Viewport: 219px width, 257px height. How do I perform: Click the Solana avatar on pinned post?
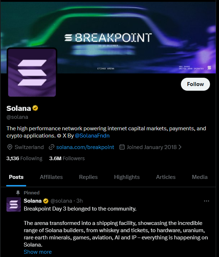(x=14, y=204)
